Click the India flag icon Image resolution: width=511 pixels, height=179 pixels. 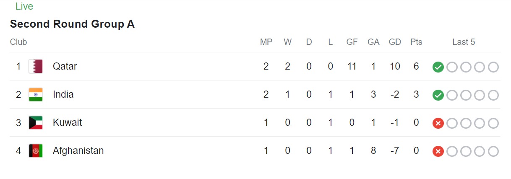point(36,95)
